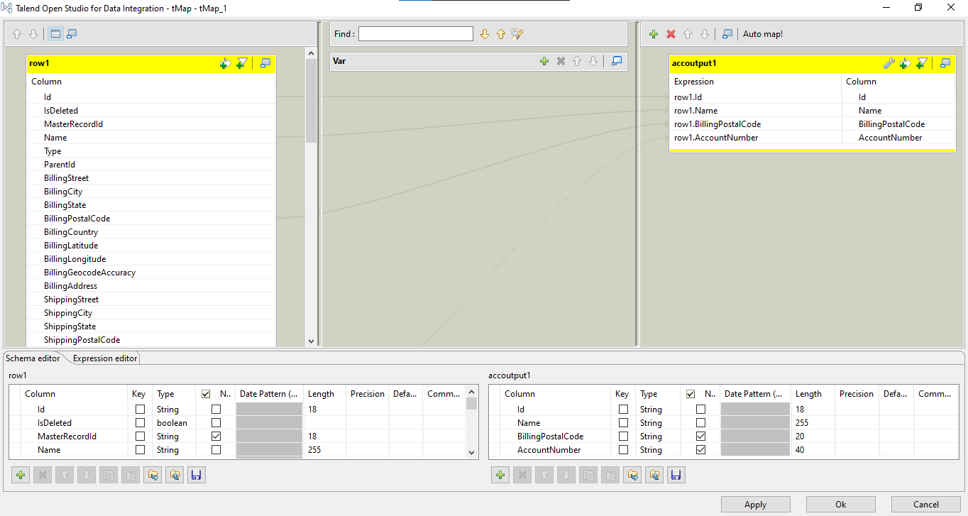
Task: Uncheck Nullable for AccountNumber in accoutput1 schema
Action: [x=700, y=450]
